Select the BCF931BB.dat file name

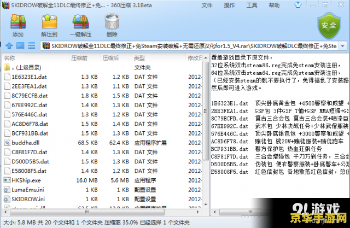coord(30,133)
